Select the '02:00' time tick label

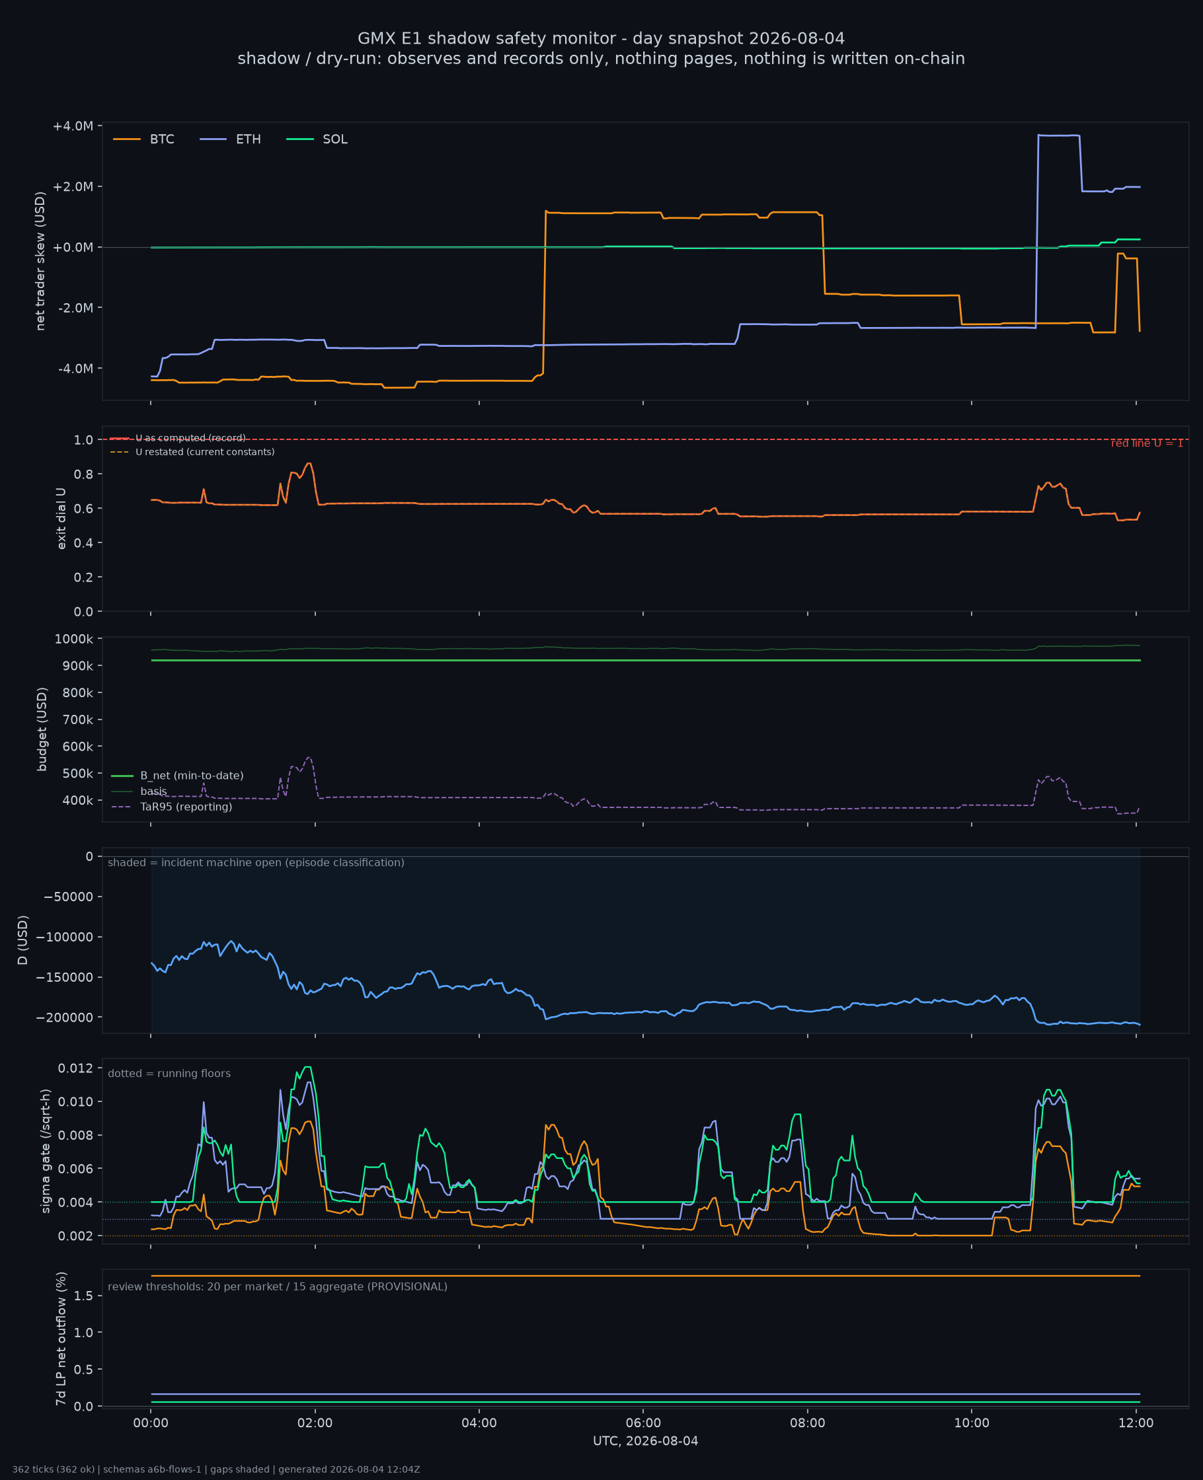point(315,1424)
